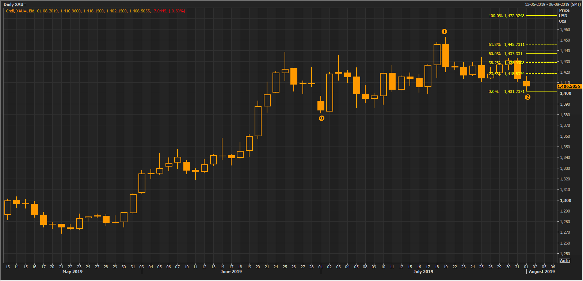Click the August 2019 month label
Image resolution: width=583 pixels, height=281 pixels.
(x=542, y=272)
